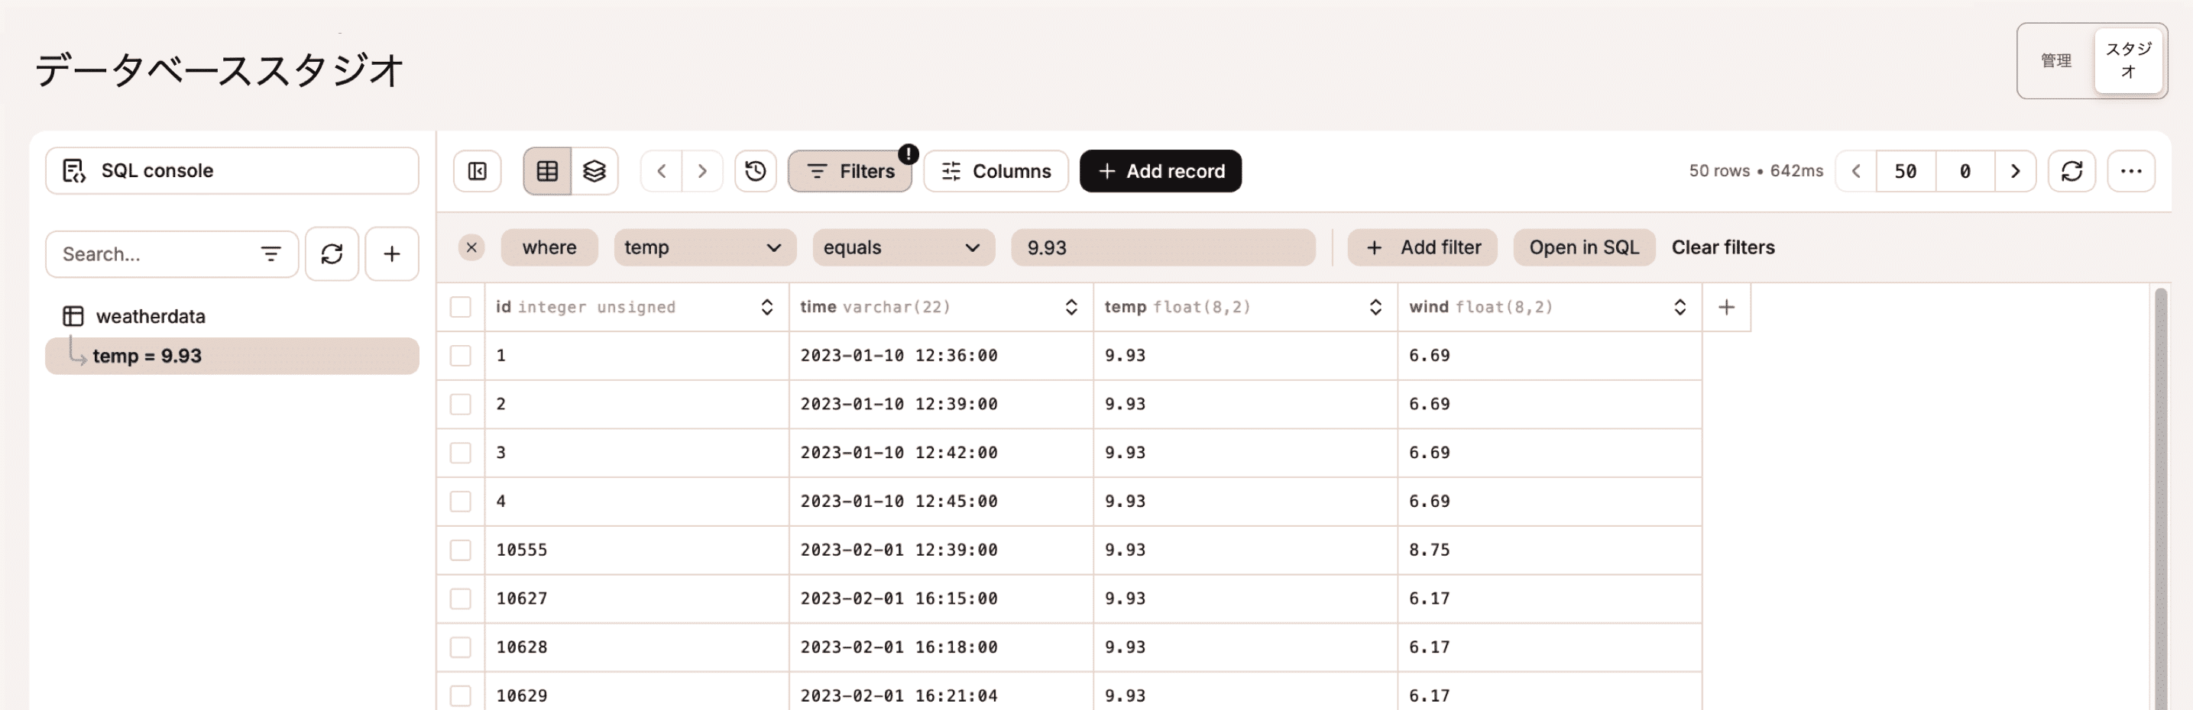The image size is (2193, 710).
Task: Collapse the sidebar panel icon
Action: coord(477,172)
